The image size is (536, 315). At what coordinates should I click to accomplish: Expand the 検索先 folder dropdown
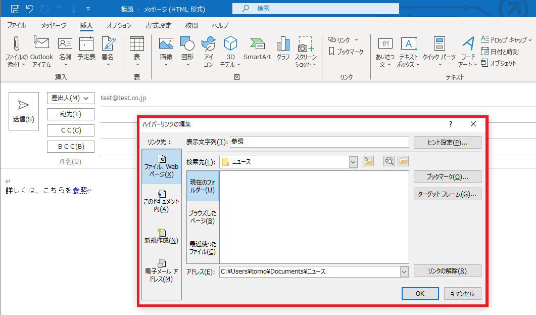(x=353, y=162)
